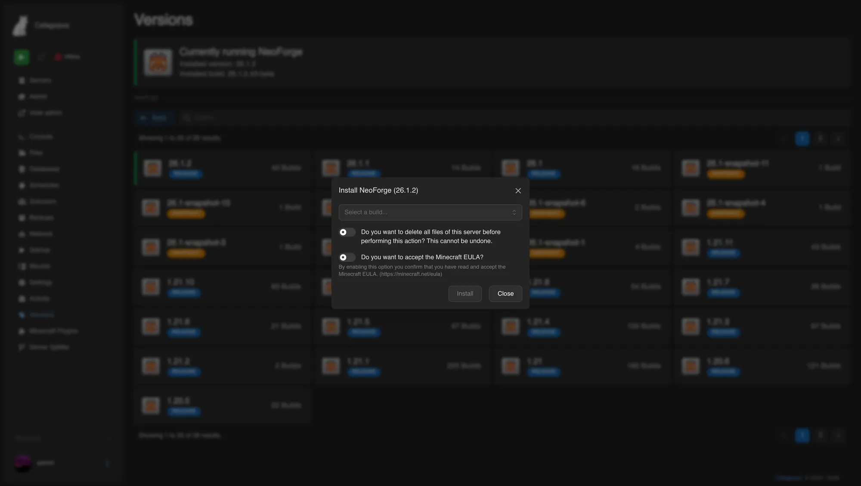Click the "Do you want to accept the Minecraft EULA?" label
Viewport: 861px width, 486px height.
pyautogui.click(x=422, y=257)
